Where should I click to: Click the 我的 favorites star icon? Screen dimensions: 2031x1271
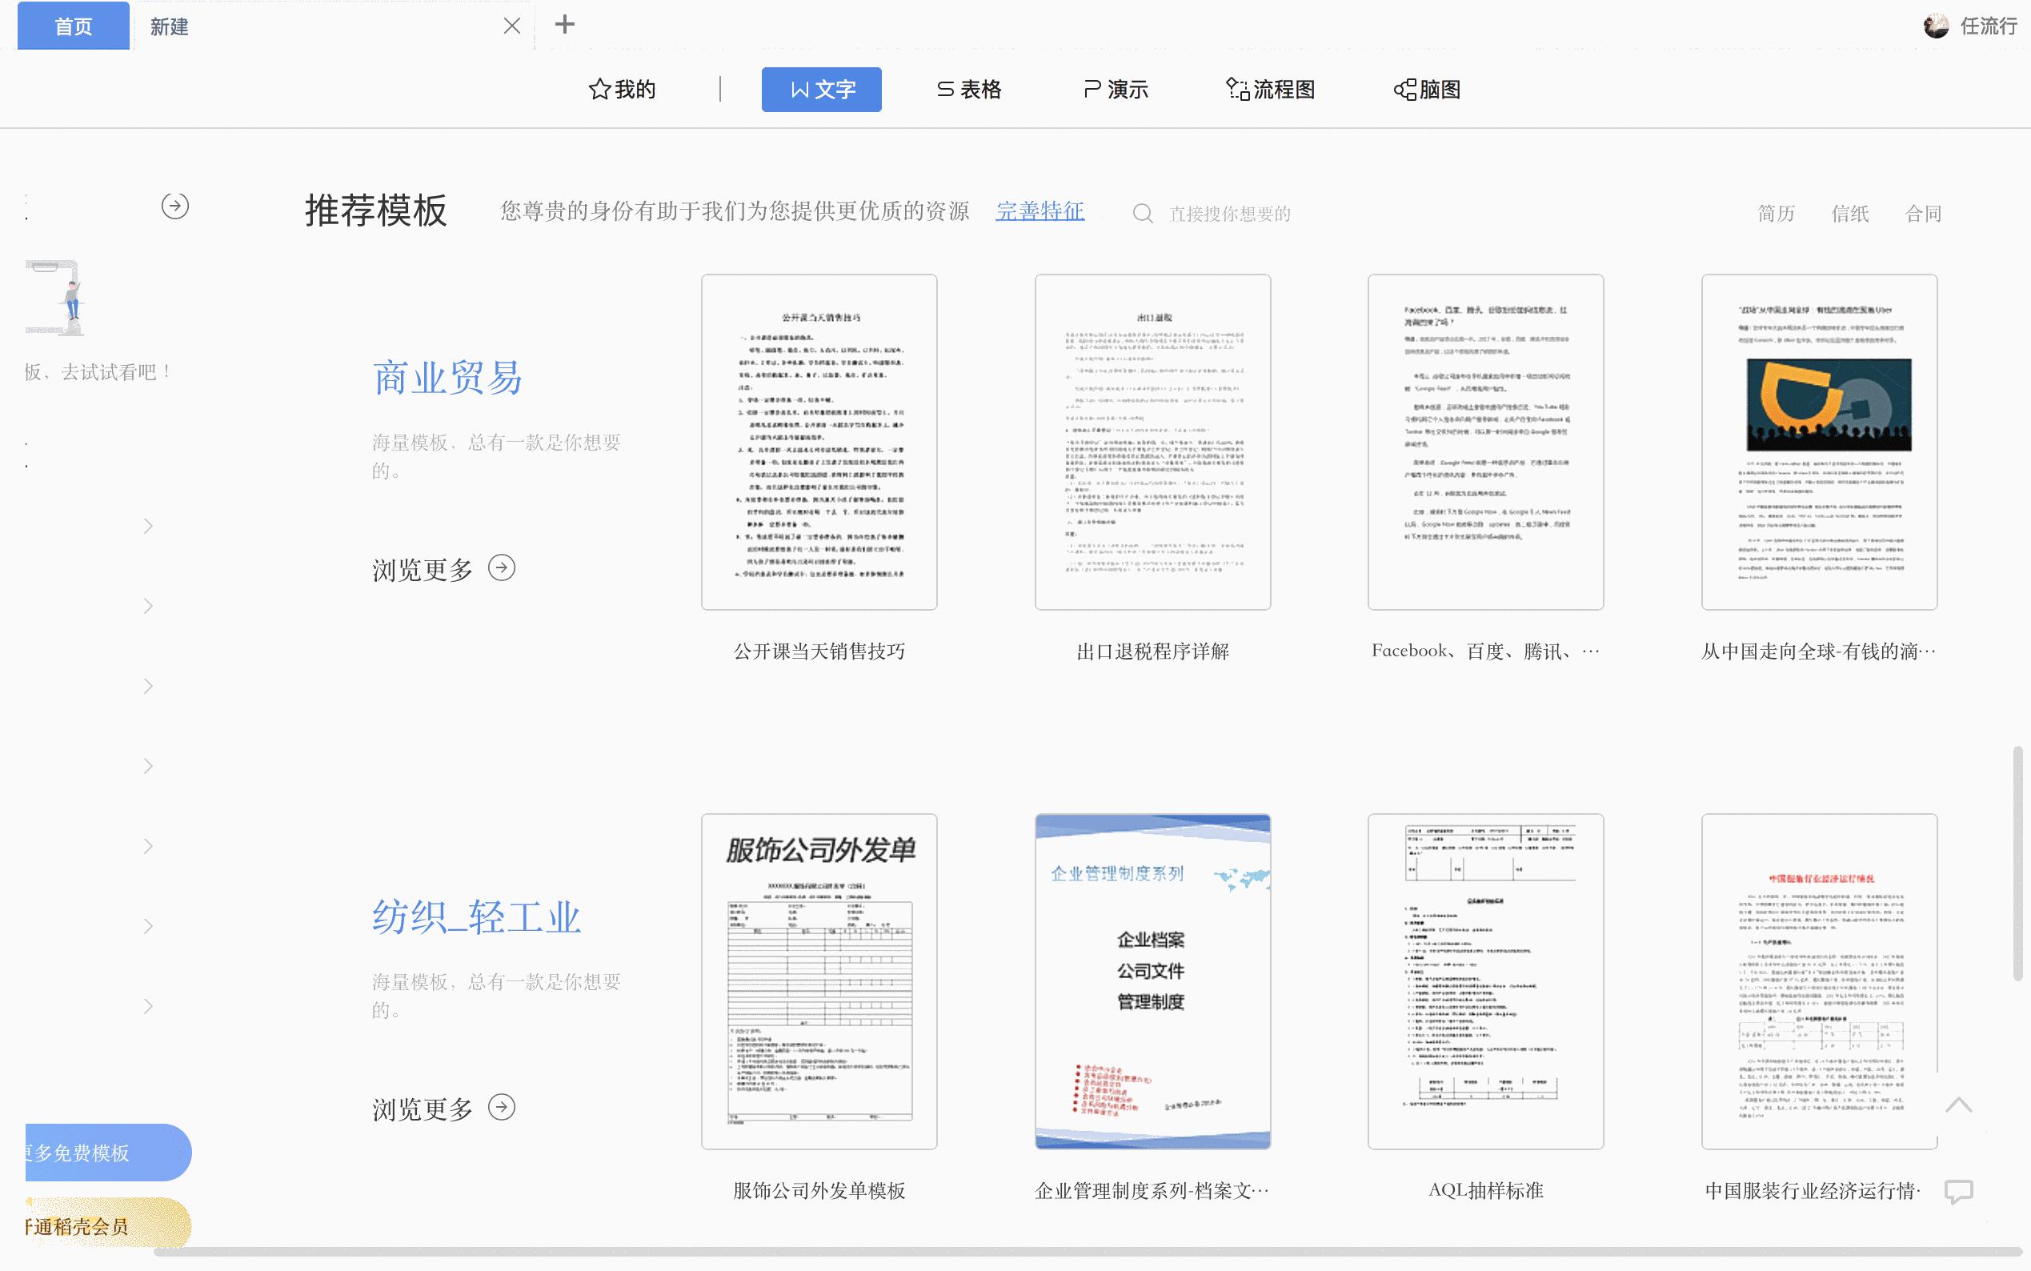pos(598,89)
